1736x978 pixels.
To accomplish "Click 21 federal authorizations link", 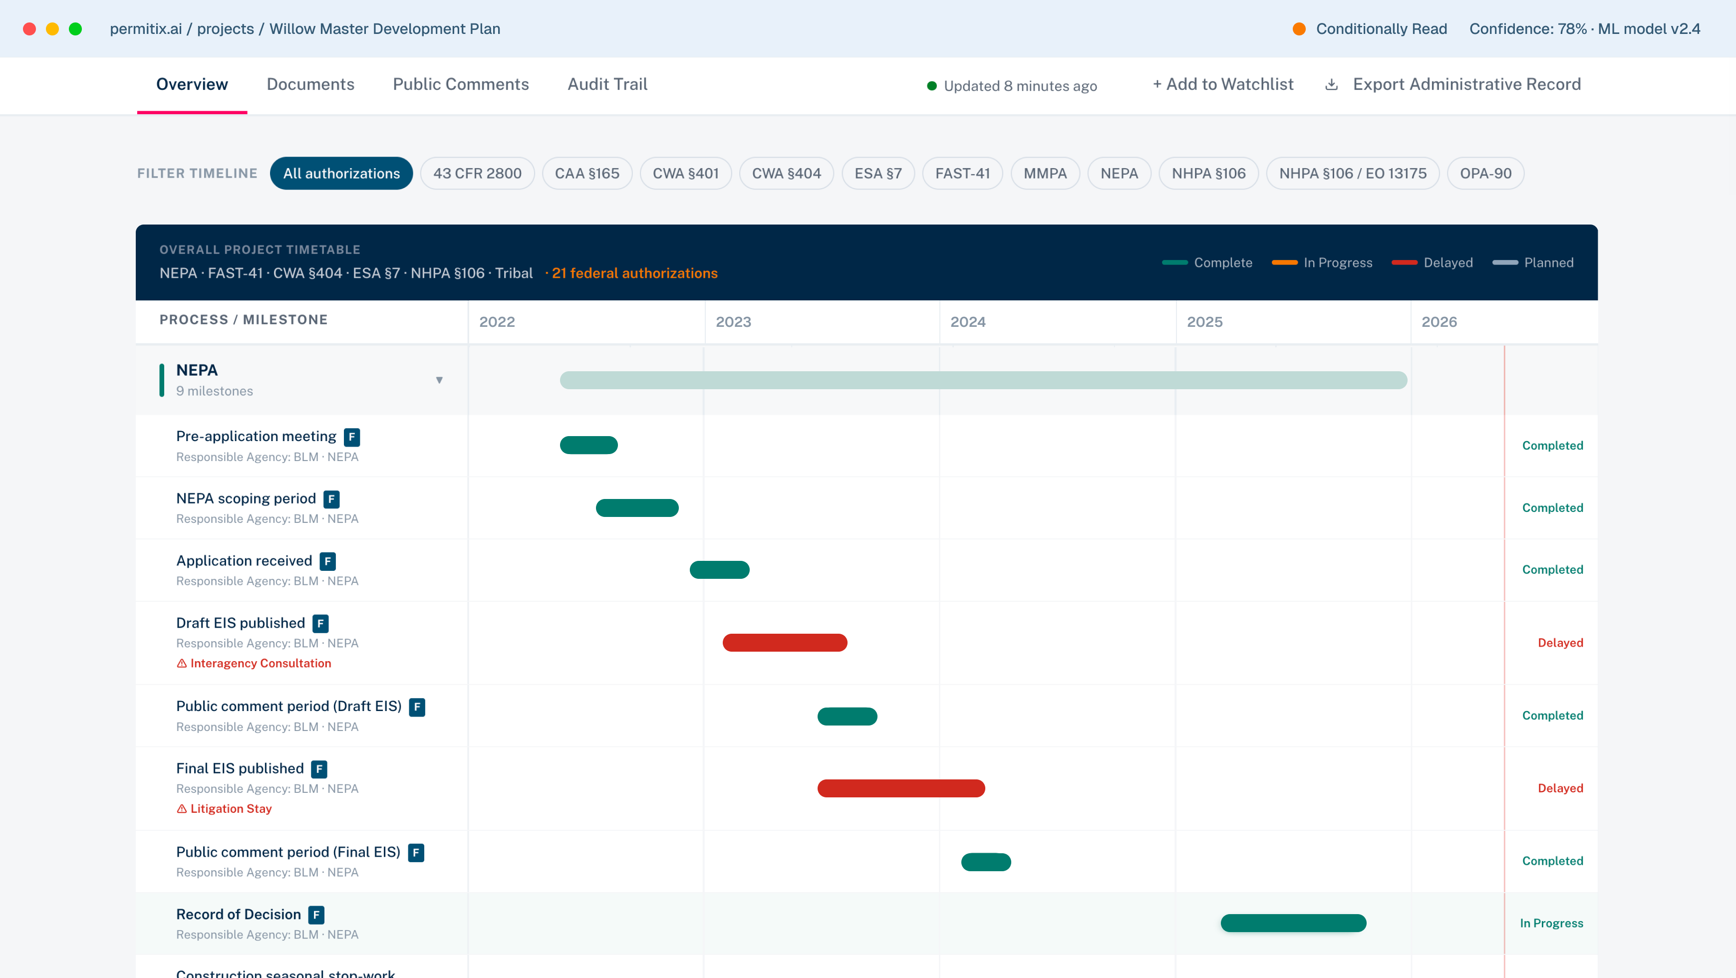I will [x=634, y=273].
